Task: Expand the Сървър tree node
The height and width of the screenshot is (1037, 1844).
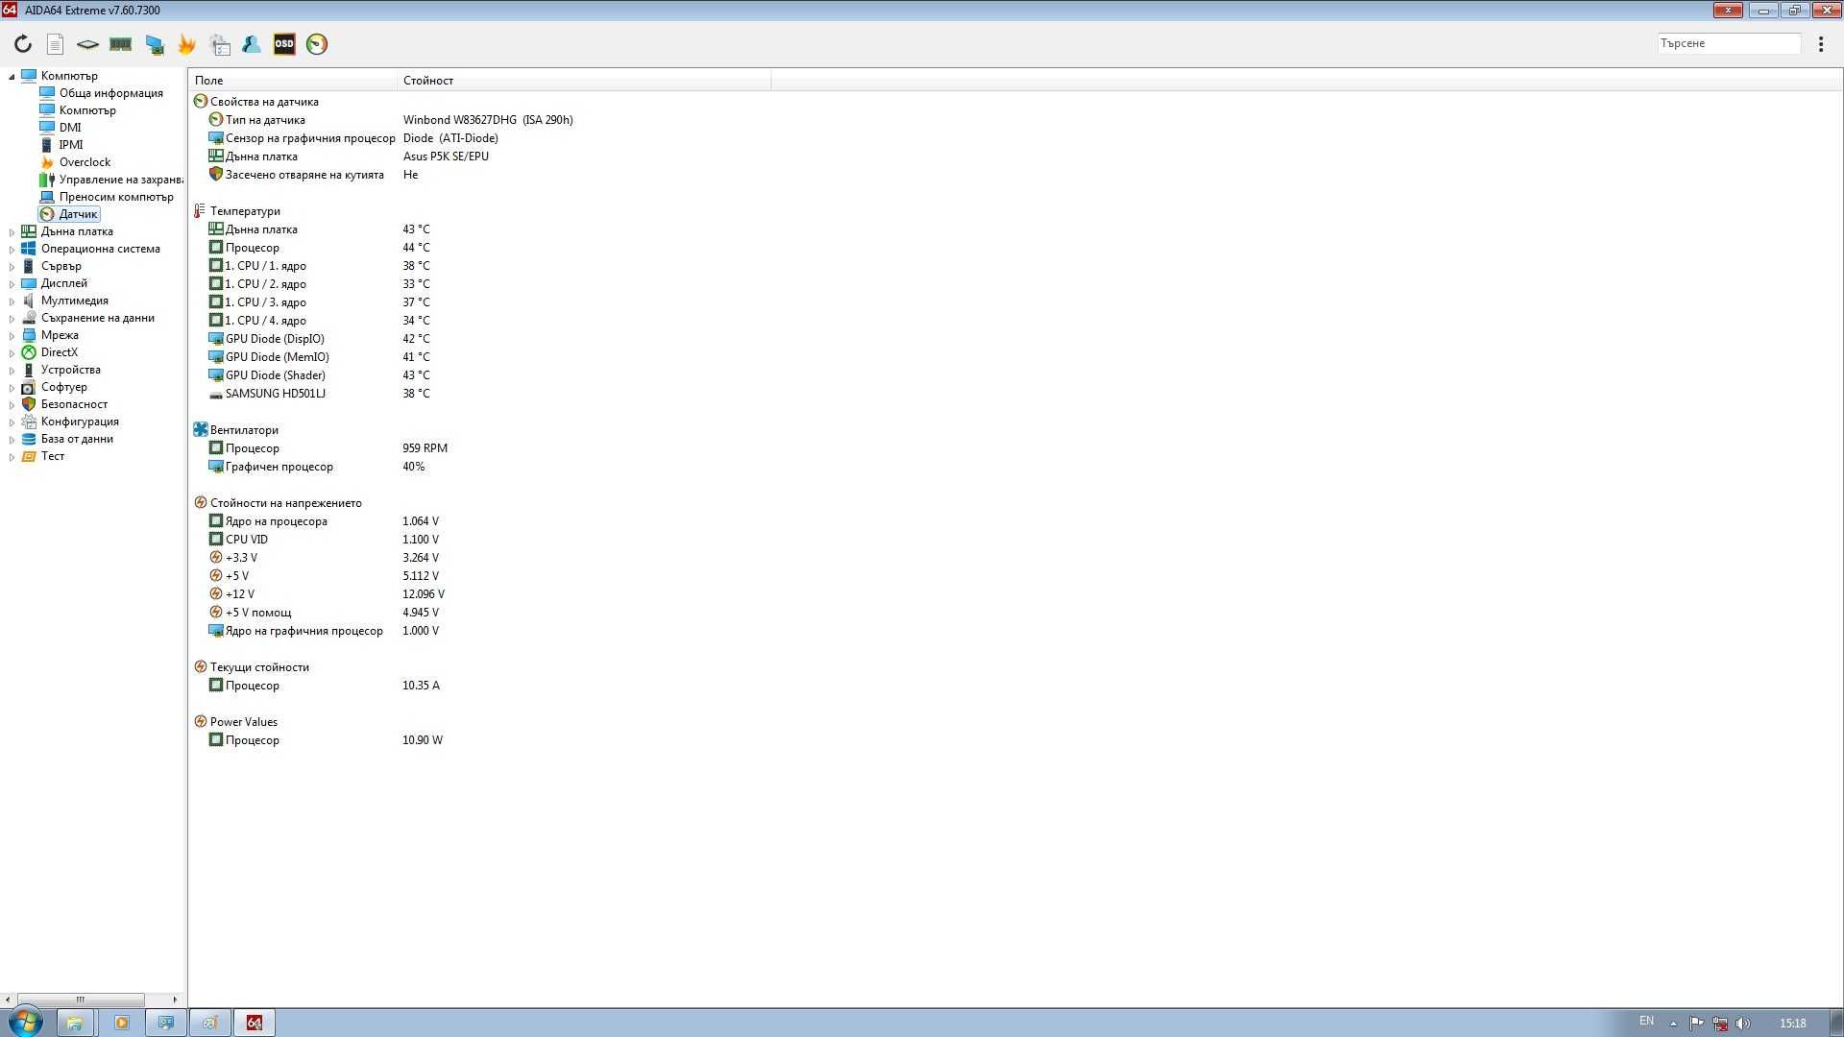Action: pyautogui.click(x=12, y=266)
